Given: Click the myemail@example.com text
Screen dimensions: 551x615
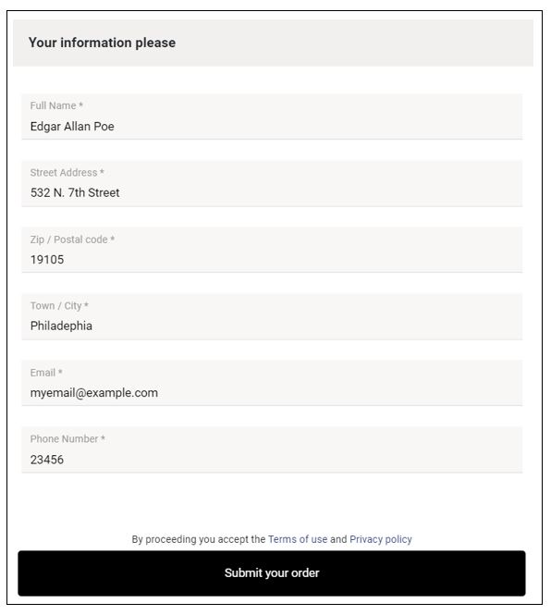Looking at the screenshot, I should (94, 393).
